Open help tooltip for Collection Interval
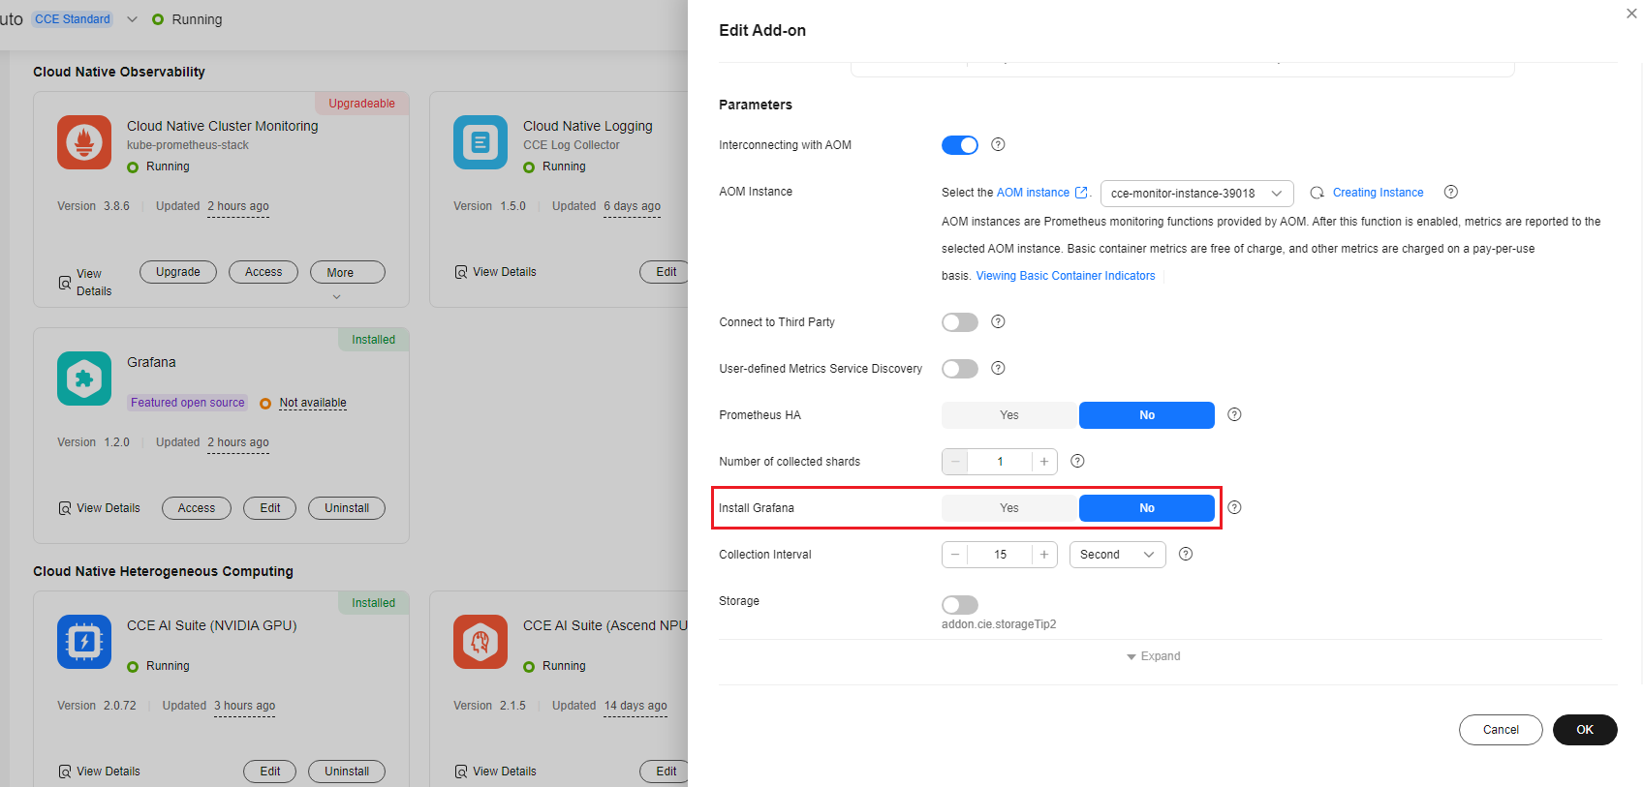This screenshot has height=787, width=1643. click(x=1186, y=554)
